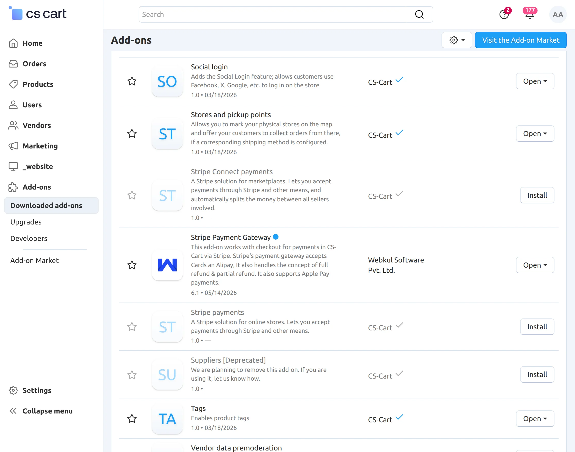575x452 pixels.
Task: Click the Collapse menu label
Action: pos(47,411)
